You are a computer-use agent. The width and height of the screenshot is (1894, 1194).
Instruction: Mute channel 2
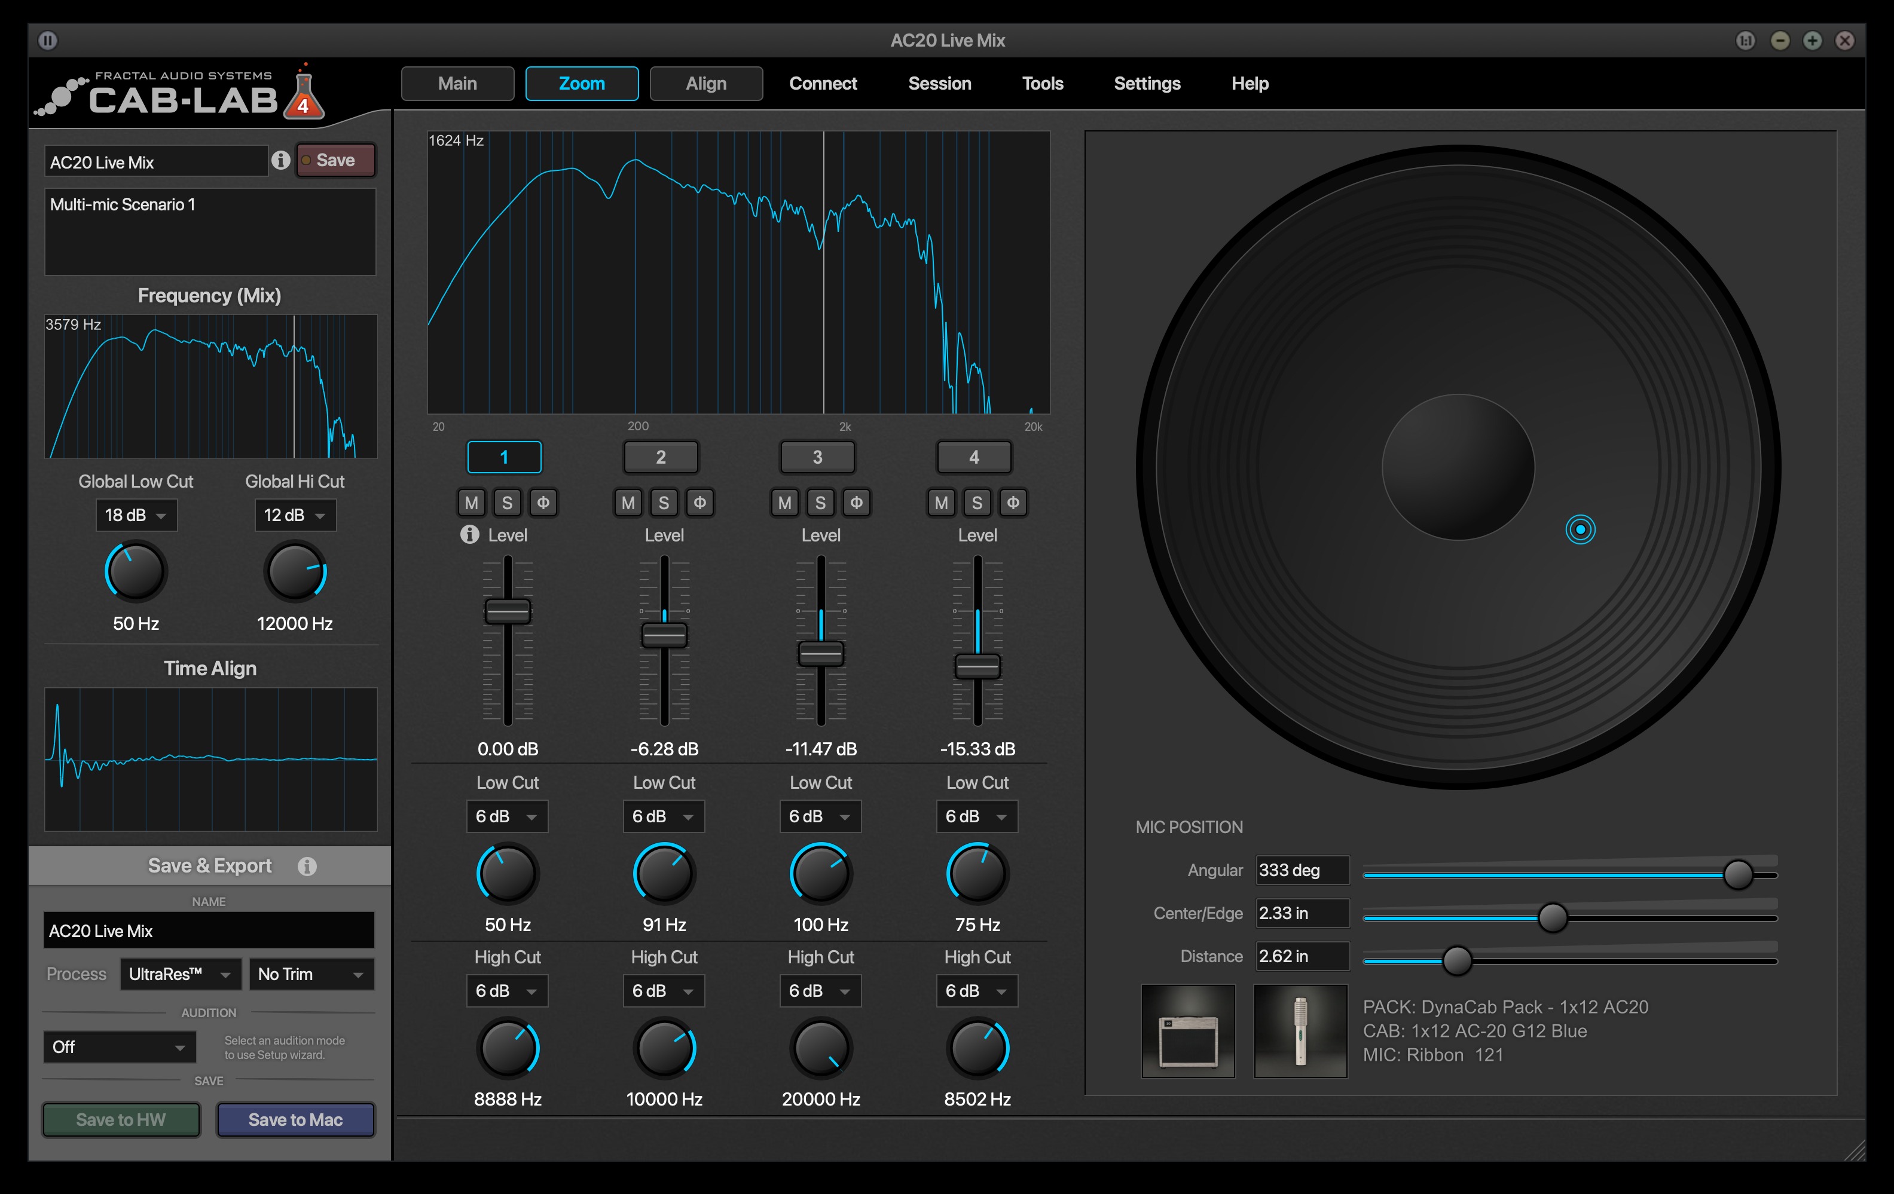628,503
